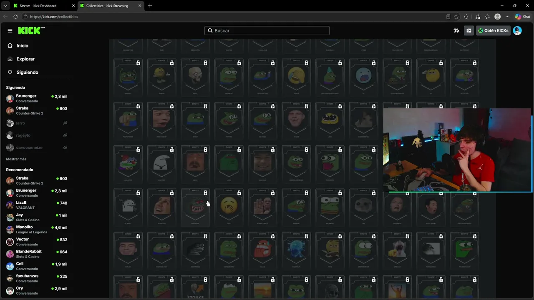
Task: Close the Collectibles - Kick Streaming tab
Action: pos(140,6)
